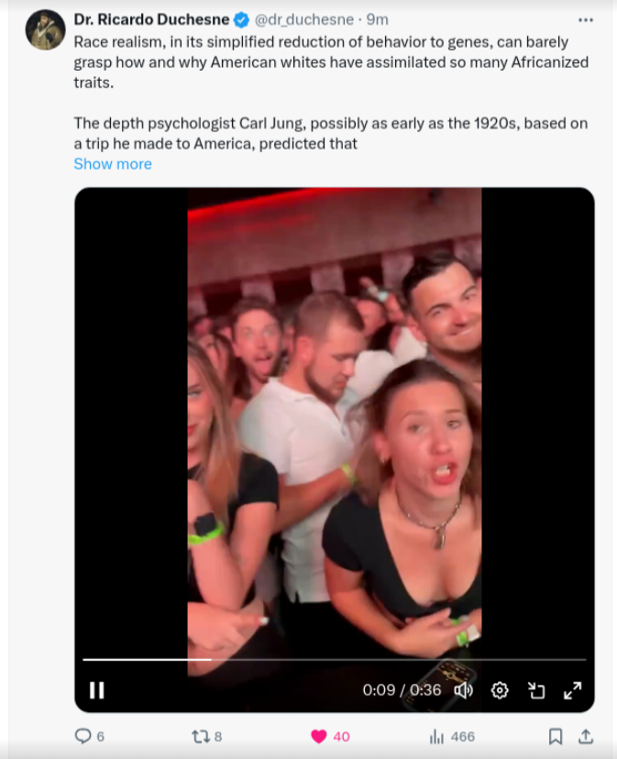Open the video settings gear
Image resolution: width=617 pixels, height=759 pixels.
pyautogui.click(x=500, y=690)
